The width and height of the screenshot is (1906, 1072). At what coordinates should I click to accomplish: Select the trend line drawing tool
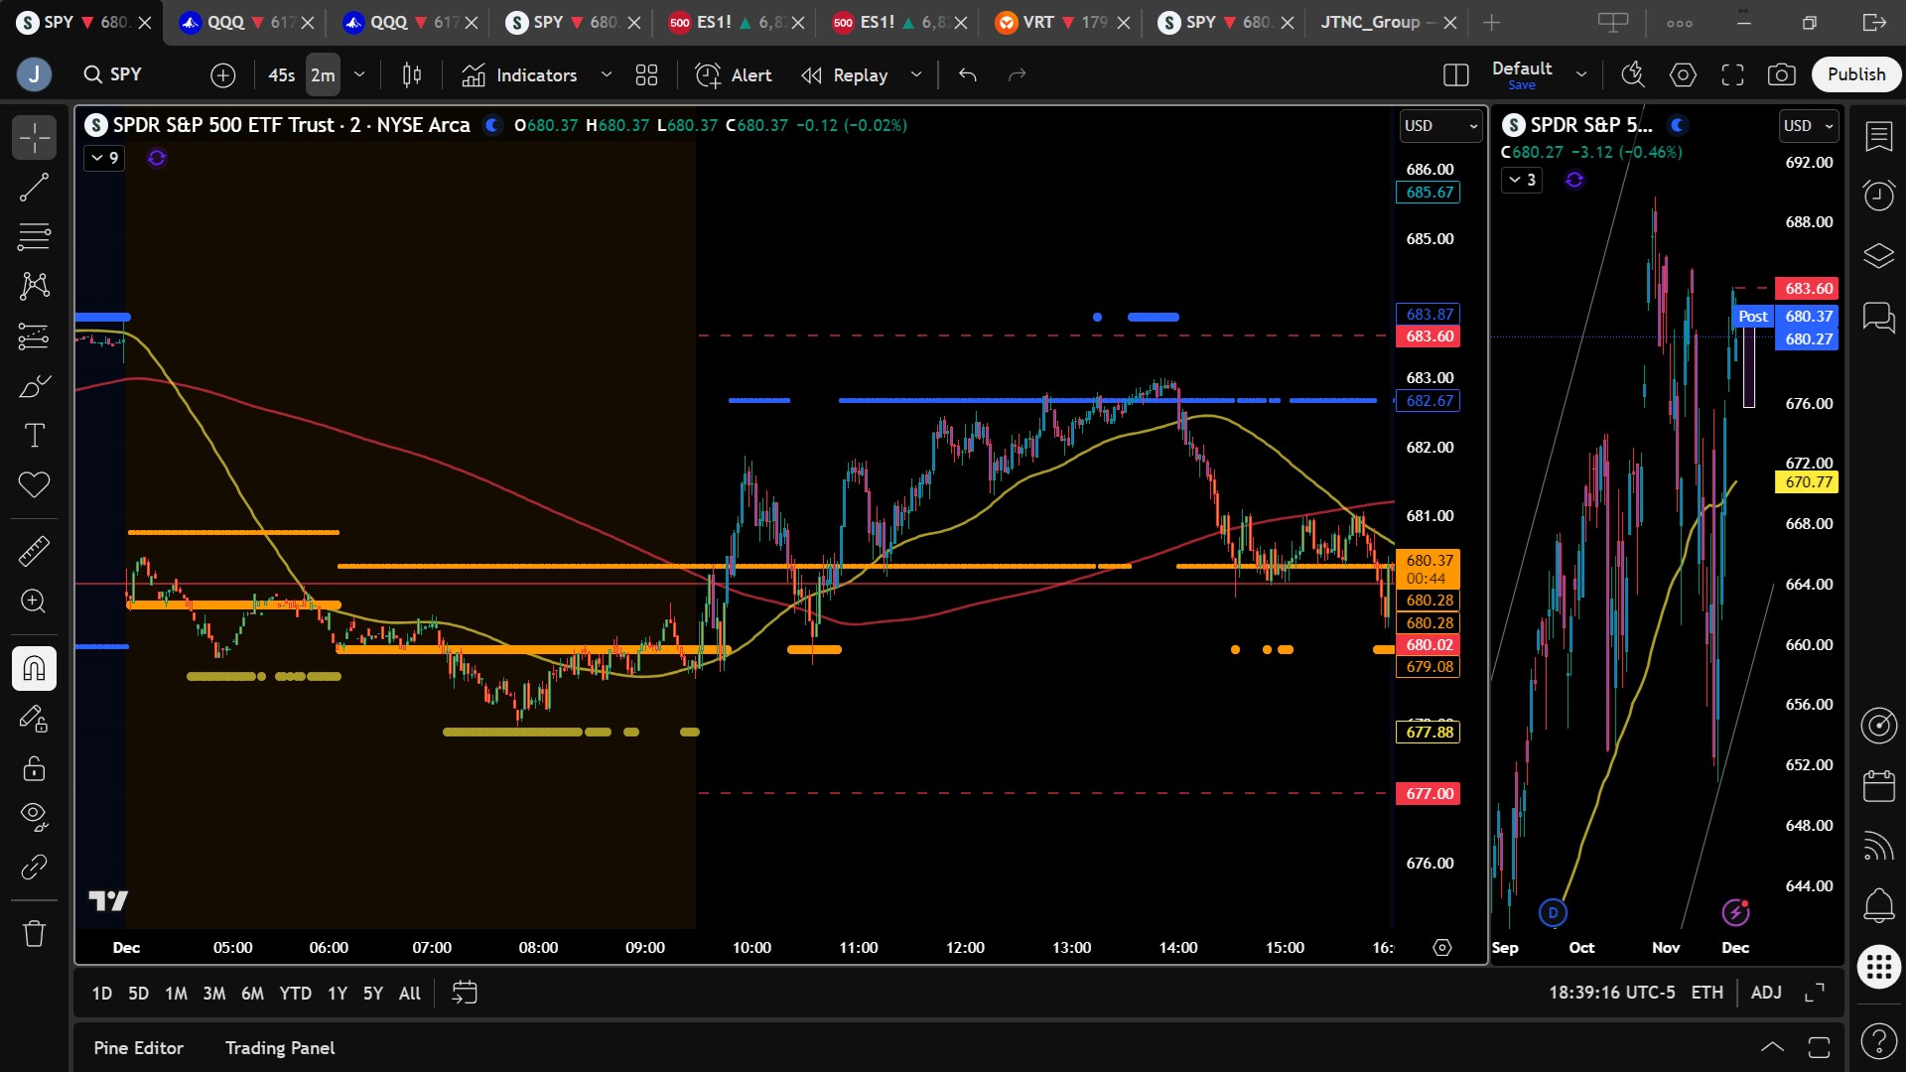tap(34, 187)
